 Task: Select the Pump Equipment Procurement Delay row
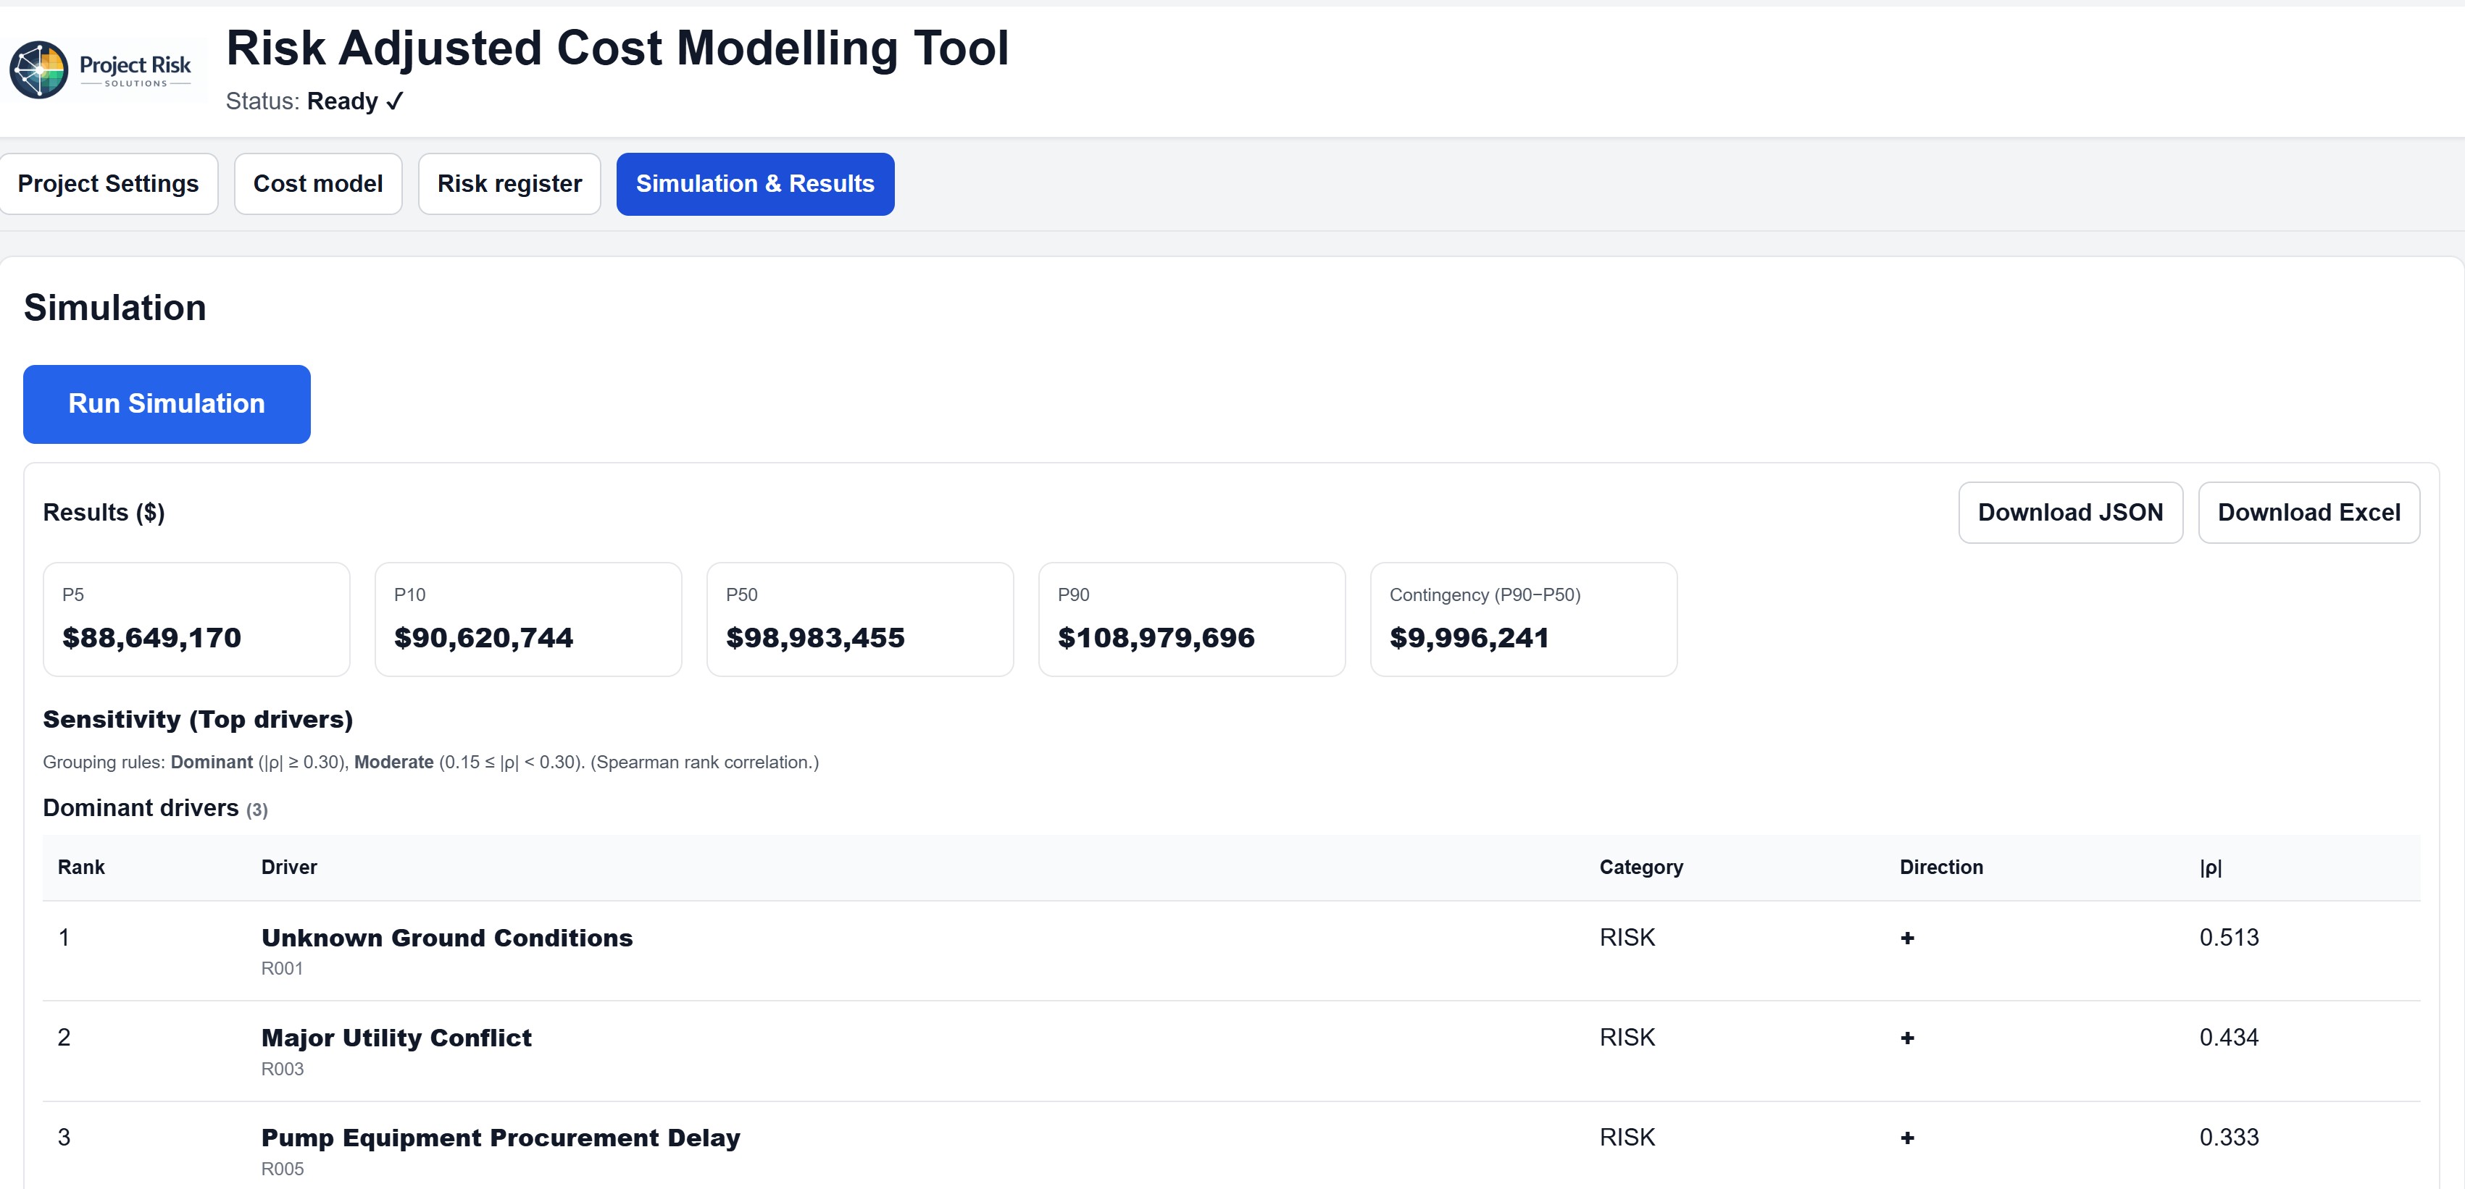click(x=501, y=1138)
